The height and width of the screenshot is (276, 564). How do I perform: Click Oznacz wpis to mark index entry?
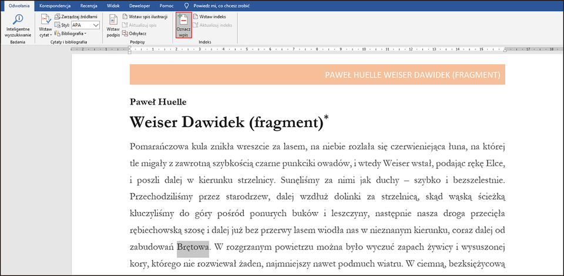(183, 25)
